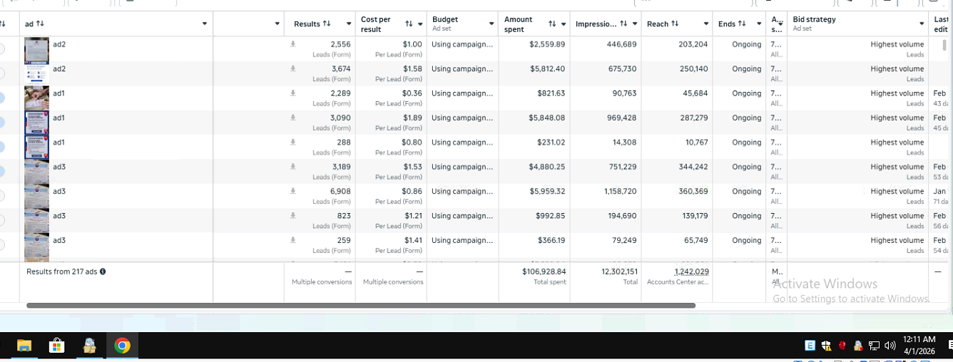Sort the Amount spent column arrows
Viewport: 953px width, 362px height.
point(552,24)
